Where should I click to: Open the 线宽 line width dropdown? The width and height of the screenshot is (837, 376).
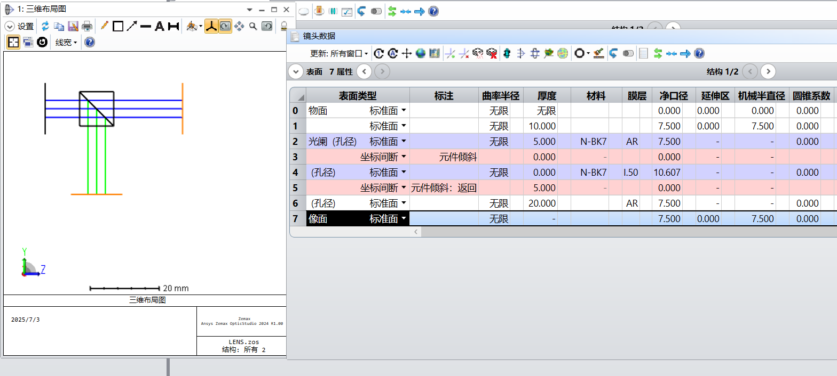point(67,43)
